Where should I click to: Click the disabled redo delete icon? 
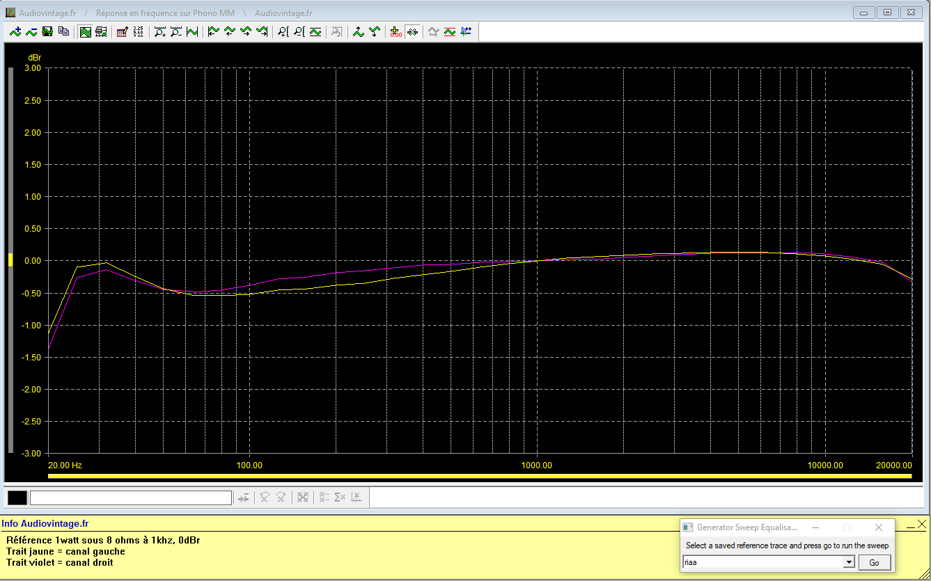coord(281,498)
